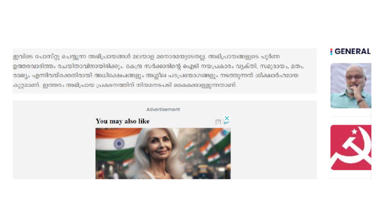Click the "You may also like" ad heading

[122, 121]
